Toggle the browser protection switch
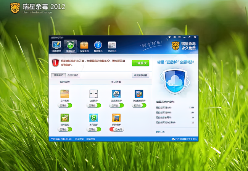Image resolution: width=248 pixels, height=171 pixels. pos(116,105)
